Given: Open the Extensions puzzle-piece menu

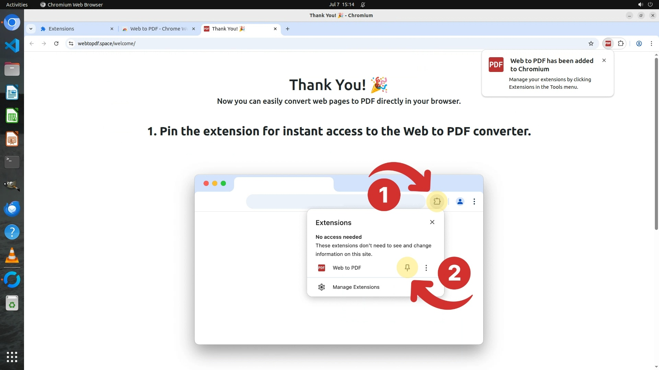Looking at the screenshot, I should (x=621, y=44).
